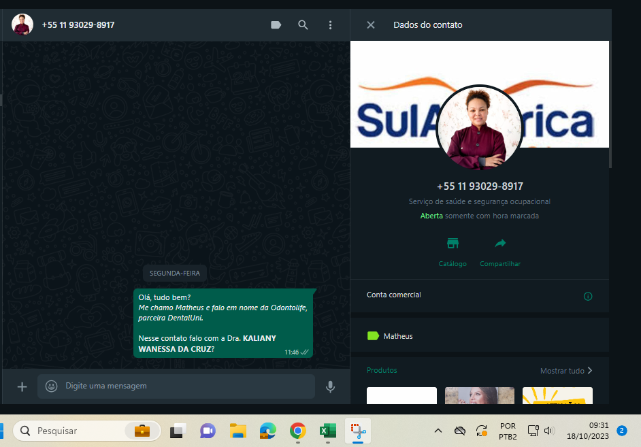Viewport: 641px width, 447px height.
Task: Click the Mostrar tudo link
Action: pyautogui.click(x=562, y=371)
